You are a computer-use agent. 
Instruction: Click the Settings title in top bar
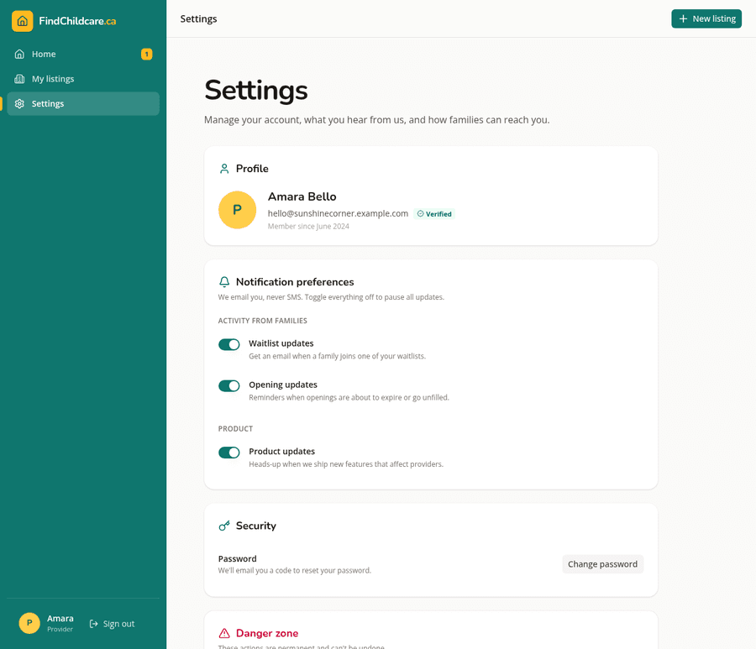click(x=198, y=18)
